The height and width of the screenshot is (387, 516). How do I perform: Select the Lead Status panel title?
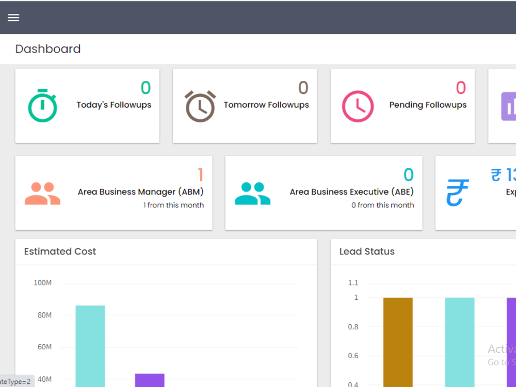point(367,251)
